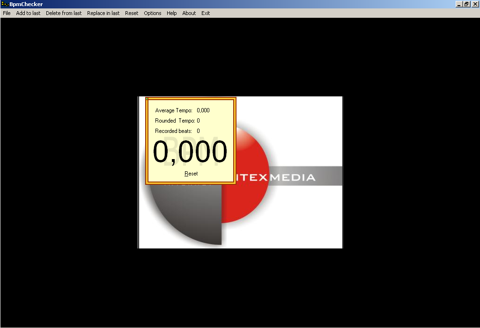480x328 pixels.
Task: Click Reset in the menu bar
Action: pyautogui.click(x=132, y=13)
